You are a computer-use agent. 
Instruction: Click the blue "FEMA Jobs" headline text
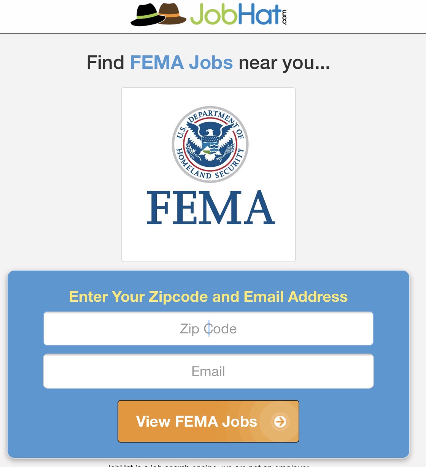coord(181,62)
